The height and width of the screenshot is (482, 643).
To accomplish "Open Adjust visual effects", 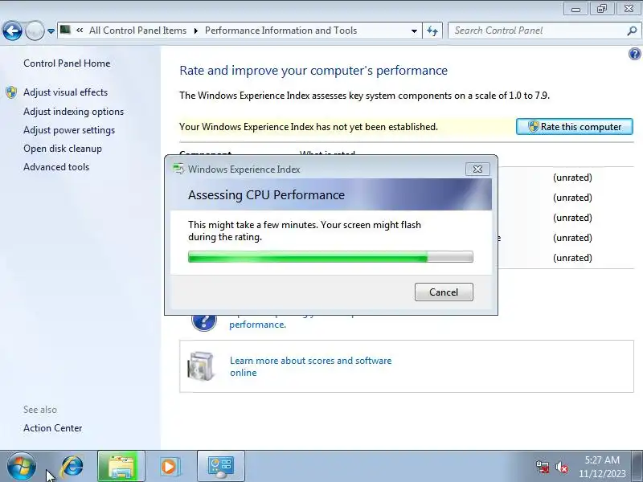I will pos(66,92).
